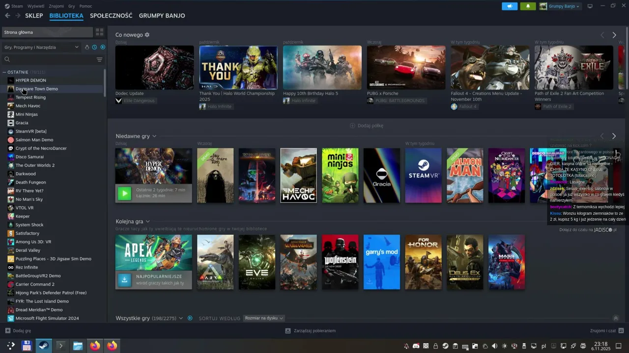Open volume speaker tray icon
Screen dimensions: 629x353
pyautogui.click(x=494, y=346)
